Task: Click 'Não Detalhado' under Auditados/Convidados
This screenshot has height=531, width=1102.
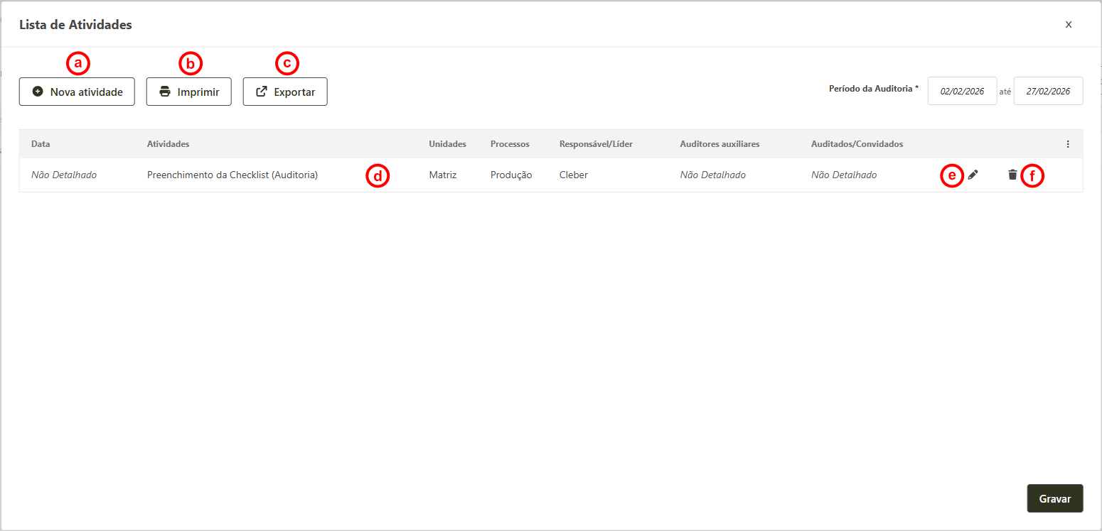Action: [x=844, y=175]
